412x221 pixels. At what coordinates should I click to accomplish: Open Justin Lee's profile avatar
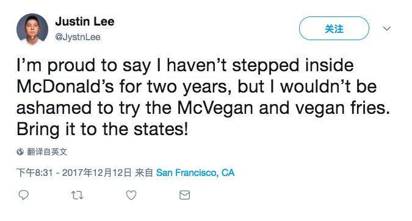[x=32, y=29]
